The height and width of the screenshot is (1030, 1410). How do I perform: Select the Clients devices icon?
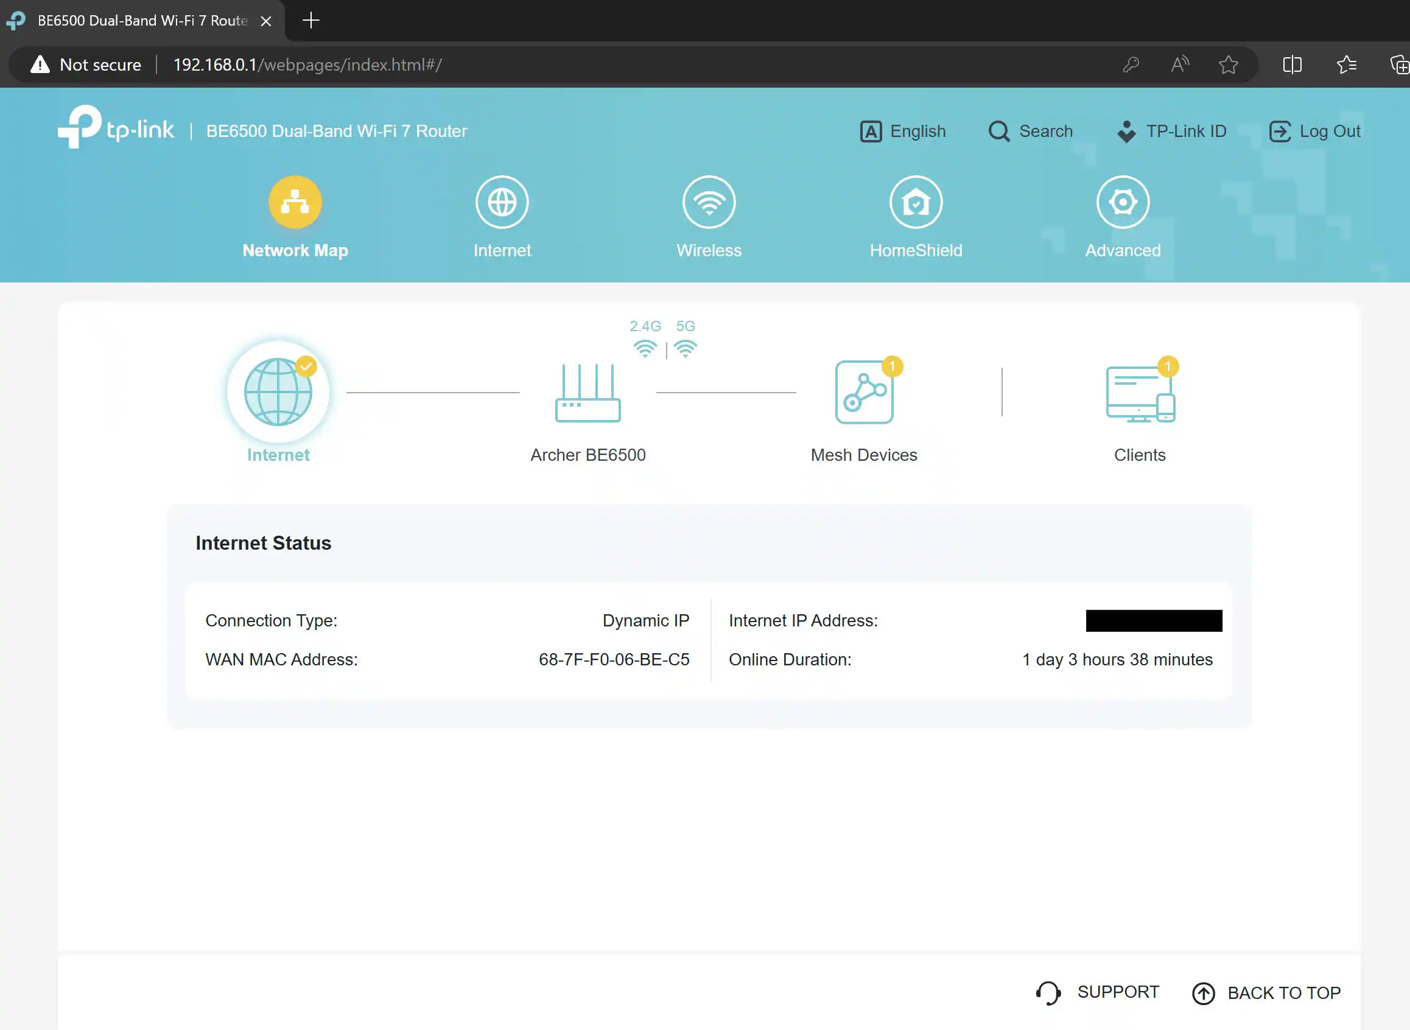pos(1139,394)
